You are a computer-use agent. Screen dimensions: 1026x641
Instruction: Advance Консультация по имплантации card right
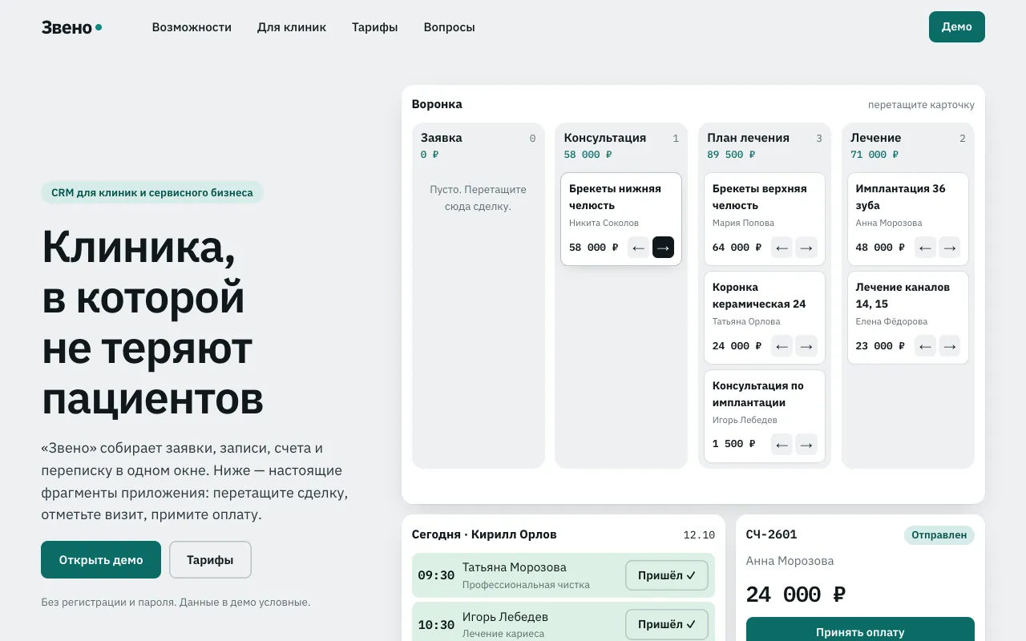coord(806,444)
